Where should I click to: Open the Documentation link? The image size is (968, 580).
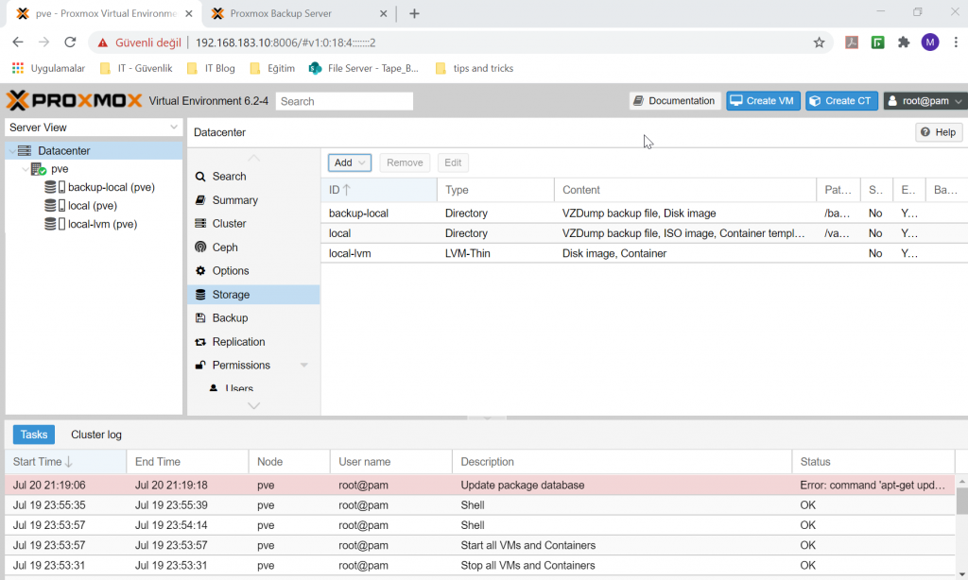(675, 100)
